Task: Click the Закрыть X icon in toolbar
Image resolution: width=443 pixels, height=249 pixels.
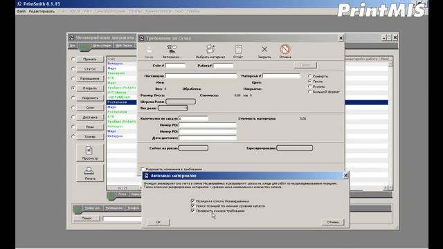Action: [264, 49]
